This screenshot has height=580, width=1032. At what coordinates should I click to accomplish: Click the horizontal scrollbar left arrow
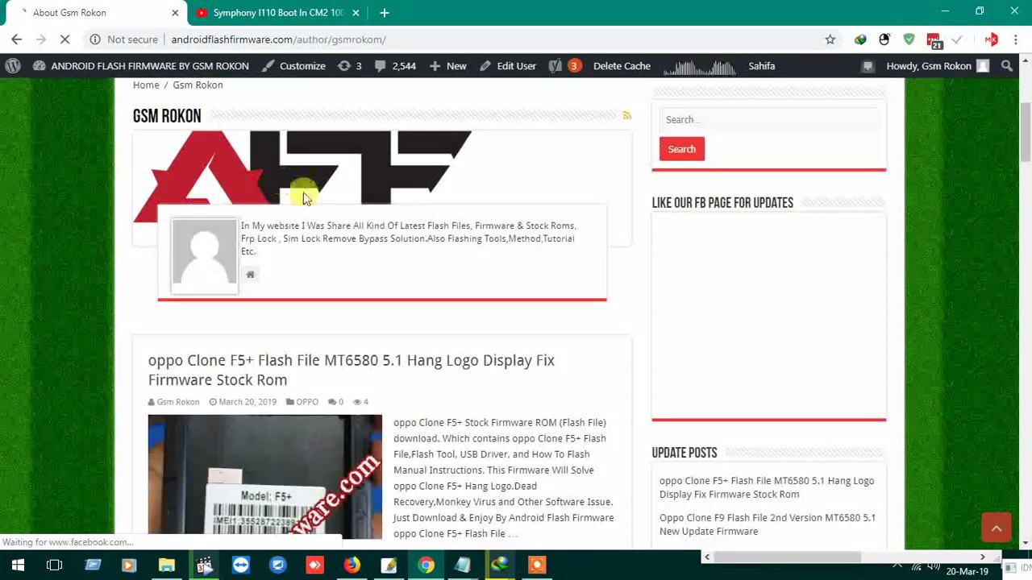click(707, 557)
